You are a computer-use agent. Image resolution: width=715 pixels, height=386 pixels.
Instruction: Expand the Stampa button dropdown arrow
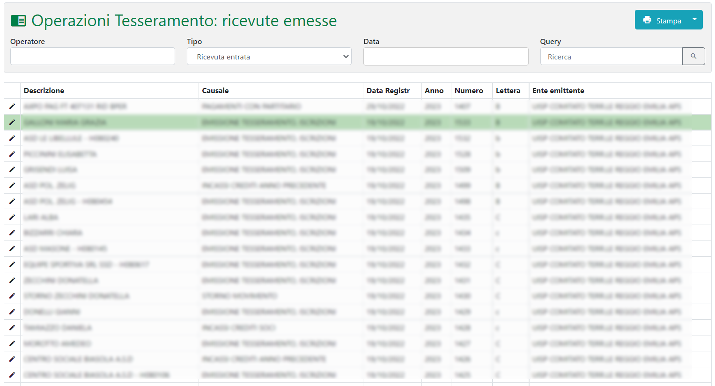[694, 20]
